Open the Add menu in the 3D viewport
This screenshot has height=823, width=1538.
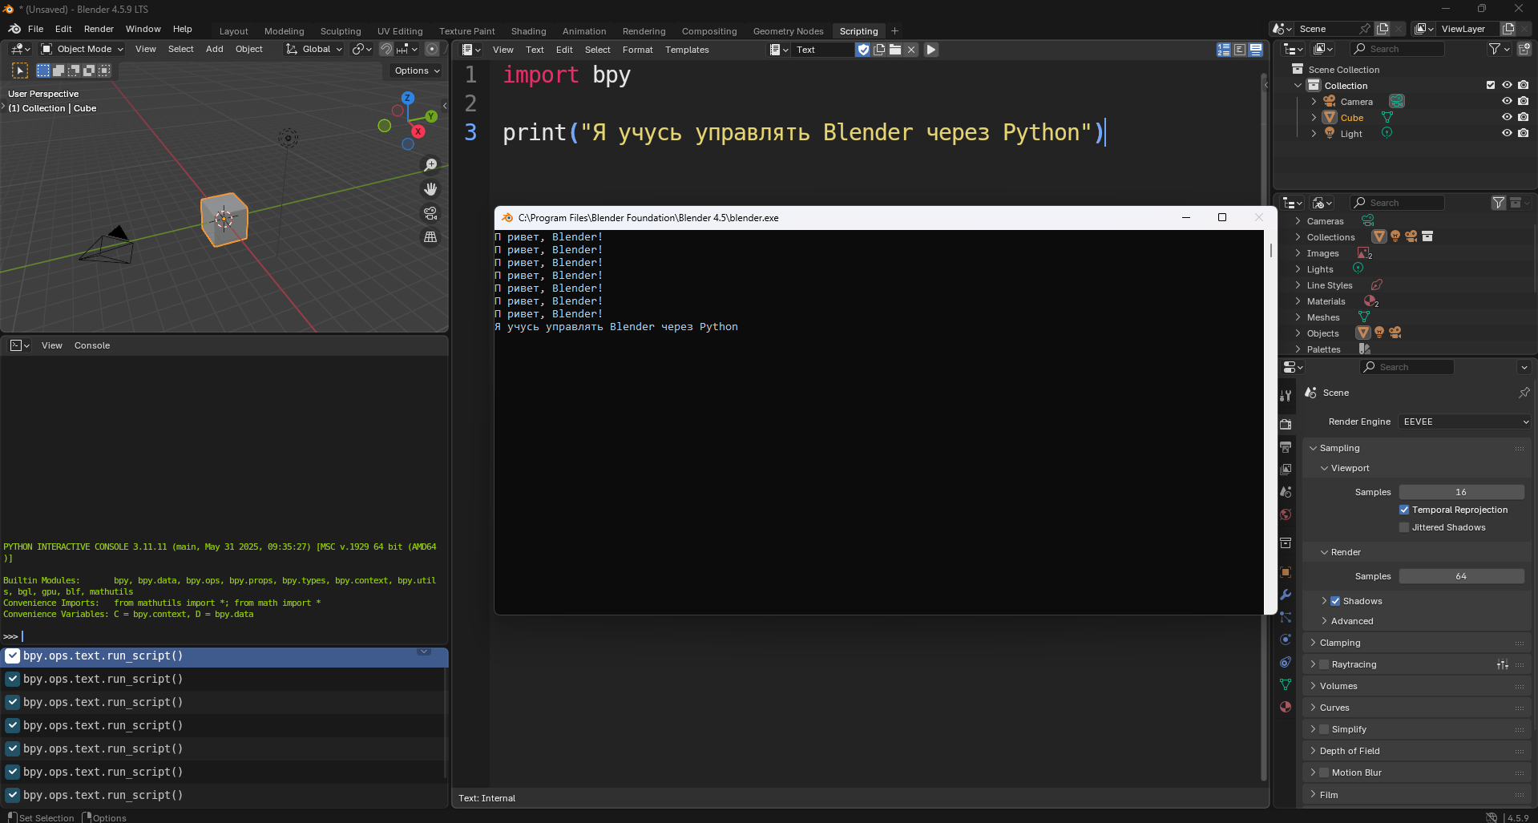[x=214, y=49]
